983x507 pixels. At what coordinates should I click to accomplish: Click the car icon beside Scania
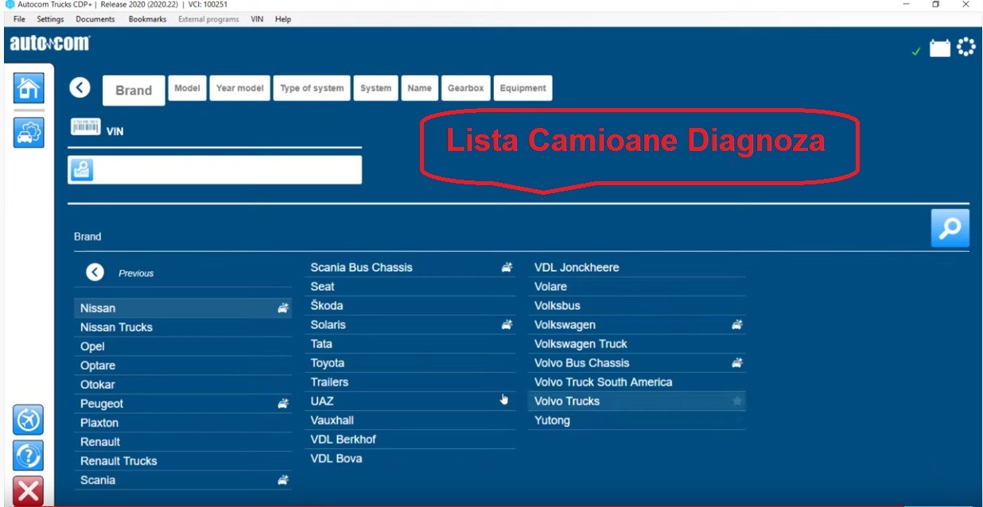(283, 480)
